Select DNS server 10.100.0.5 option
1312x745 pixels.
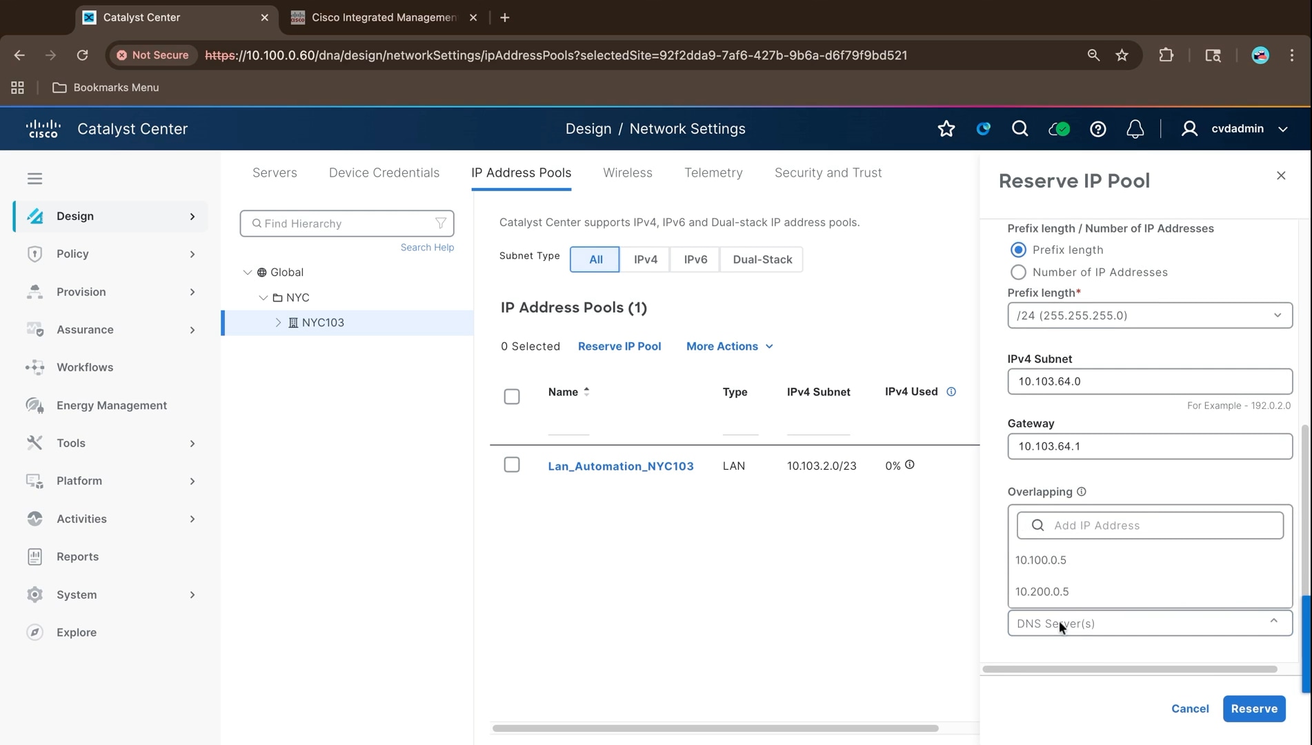(x=1150, y=560)
